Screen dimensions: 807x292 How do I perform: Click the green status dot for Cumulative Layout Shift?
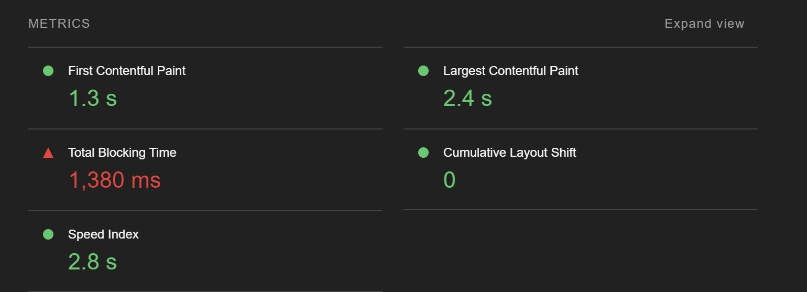(x=423, y=153)
